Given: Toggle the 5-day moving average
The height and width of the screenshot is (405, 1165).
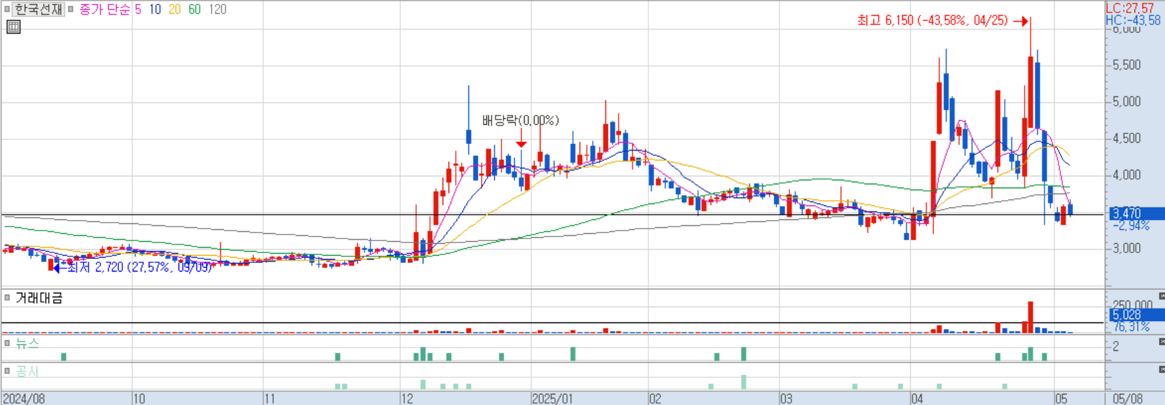Looking at the screenshot, I should (138, 10).
